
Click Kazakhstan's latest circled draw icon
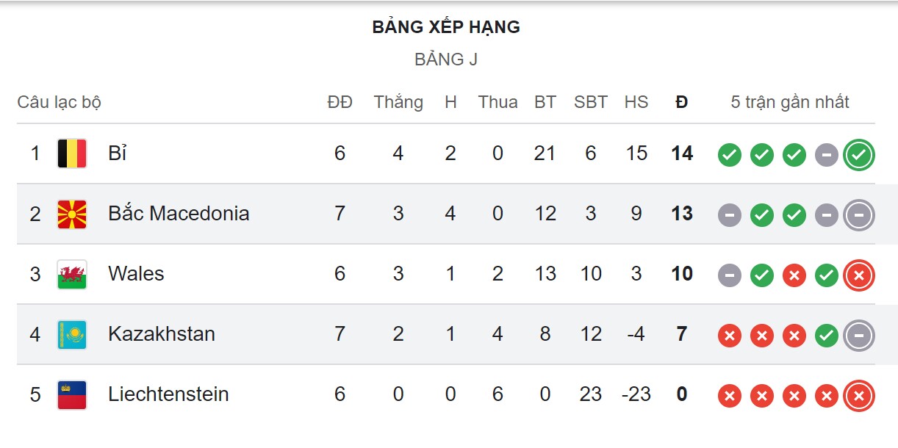click(858, 335)
